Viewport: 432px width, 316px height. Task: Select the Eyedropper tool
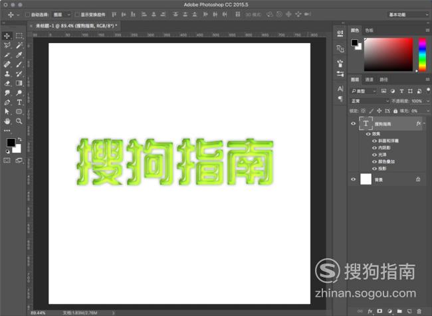click(19, 55)
